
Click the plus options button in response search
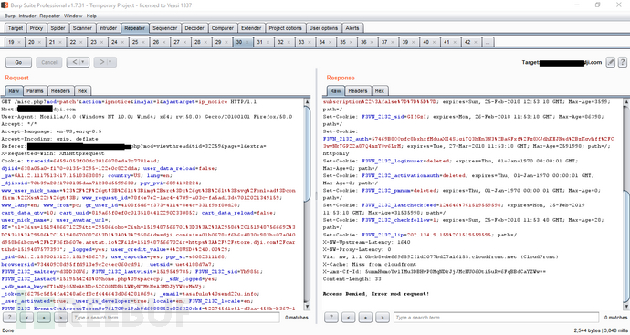point(365,318)
